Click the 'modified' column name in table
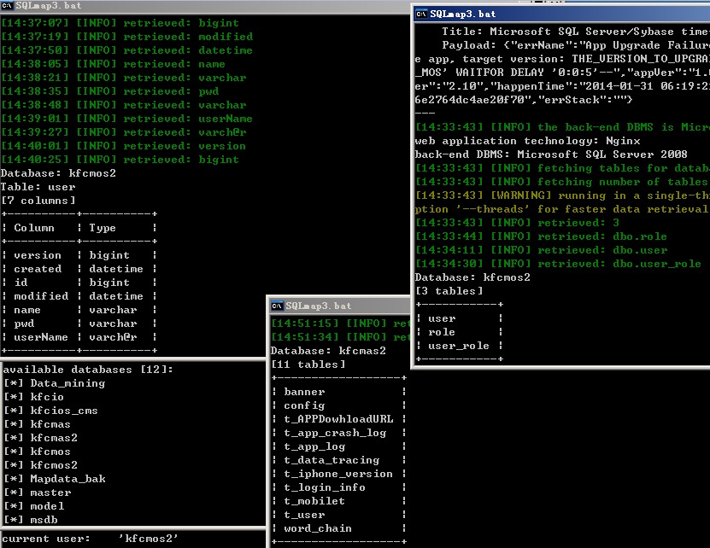The image size is (710, 548). pos(41,296)
